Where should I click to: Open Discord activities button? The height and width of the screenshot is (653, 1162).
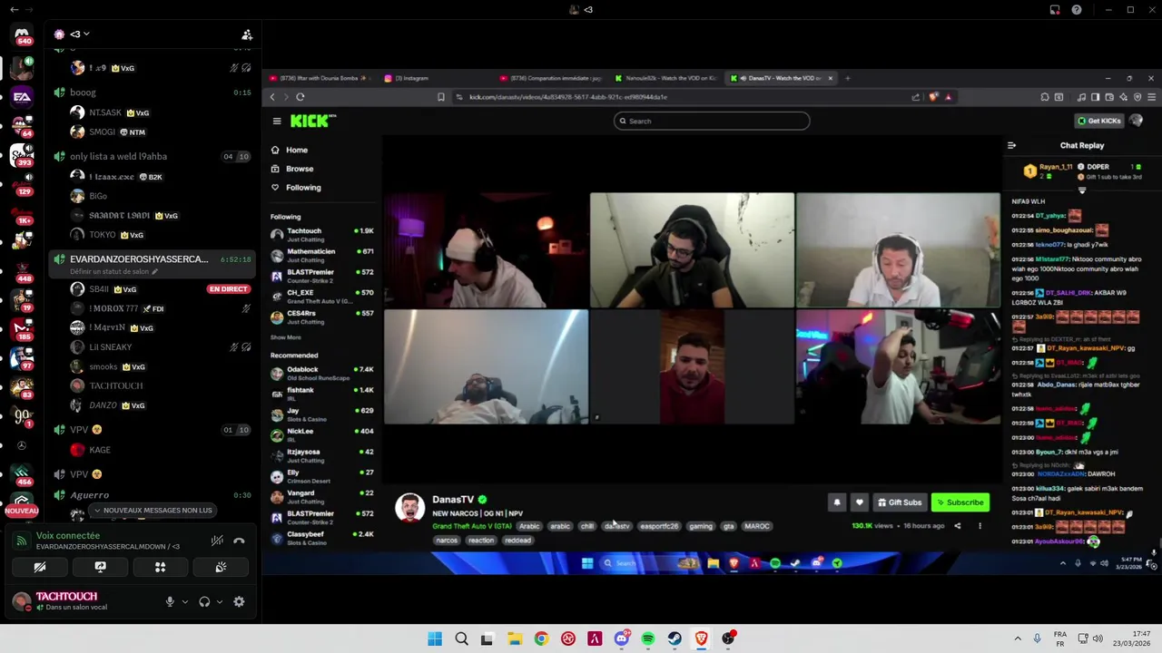coord(160,567)
